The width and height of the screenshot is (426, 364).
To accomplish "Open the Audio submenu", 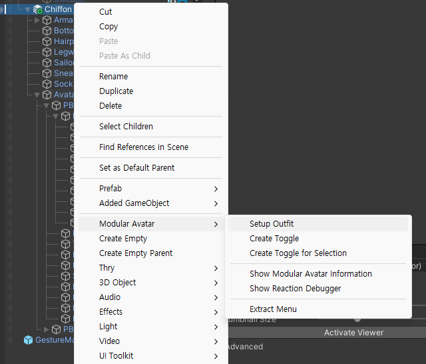I will (x=151, y=297).
